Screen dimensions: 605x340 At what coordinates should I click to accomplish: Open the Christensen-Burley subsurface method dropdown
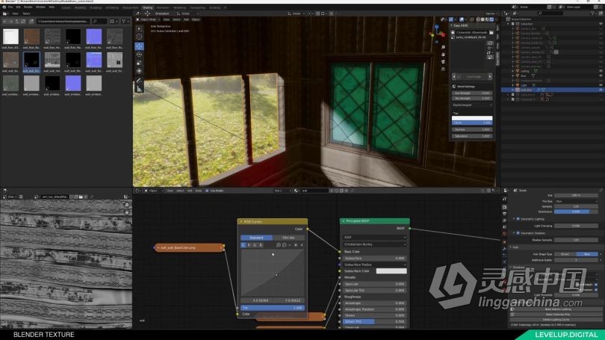pyautogui.click(x=374, y=244)
